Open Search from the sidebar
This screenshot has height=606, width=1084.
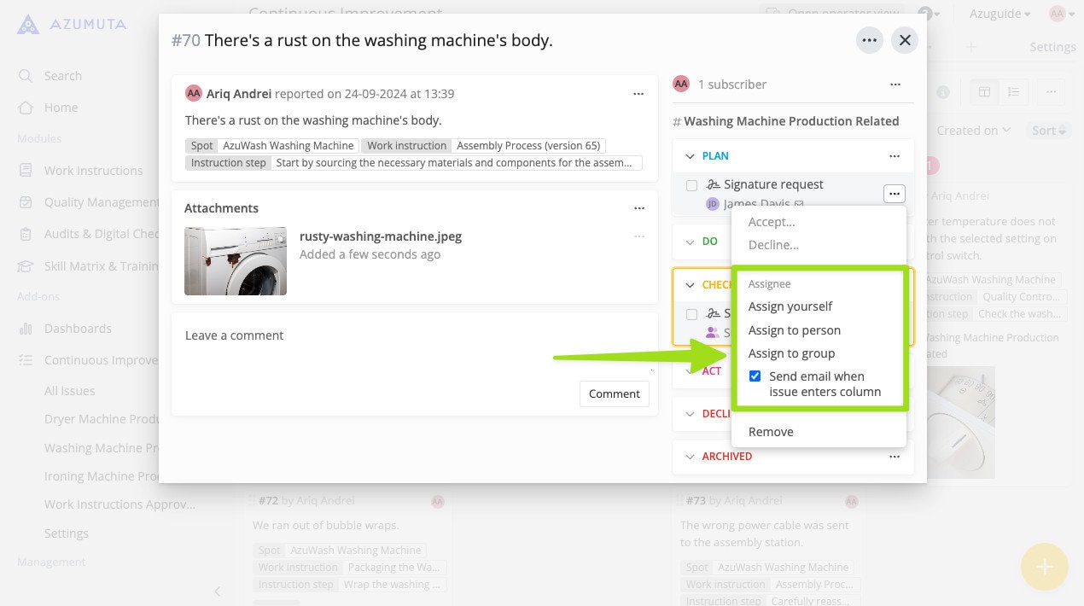point(61,75)
